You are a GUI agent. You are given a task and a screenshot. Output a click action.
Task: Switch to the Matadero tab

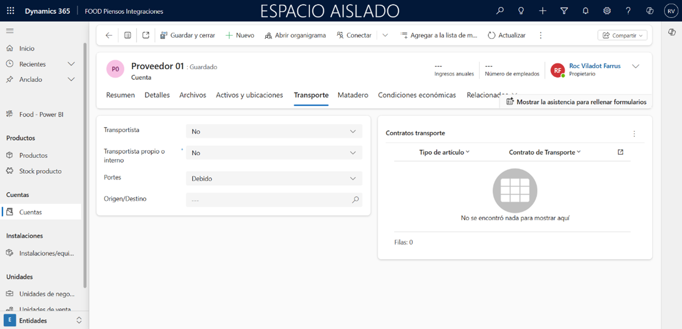(x=353, y=95)
